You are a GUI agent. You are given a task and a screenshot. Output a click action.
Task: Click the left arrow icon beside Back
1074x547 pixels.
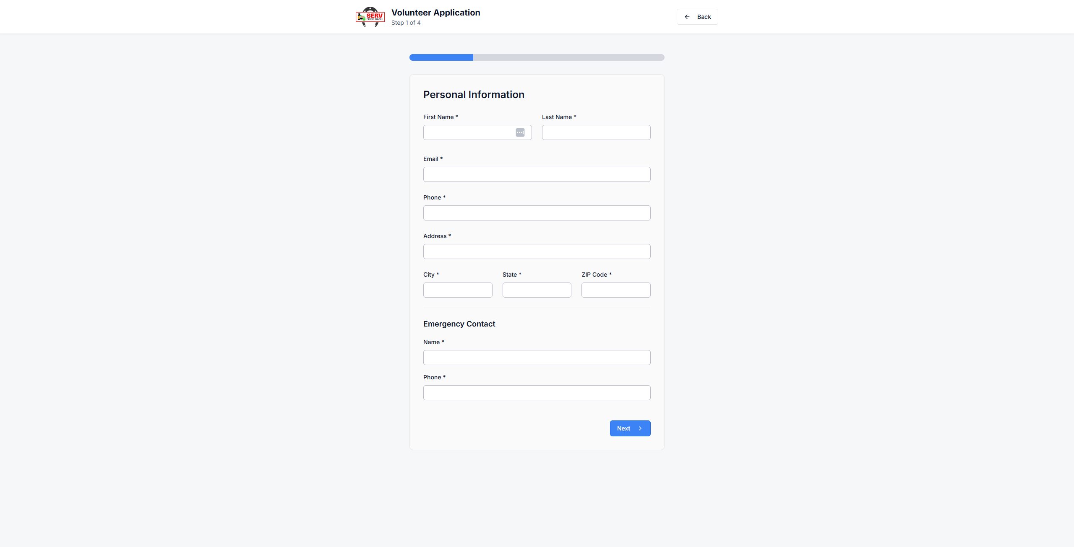coord(687,17)
